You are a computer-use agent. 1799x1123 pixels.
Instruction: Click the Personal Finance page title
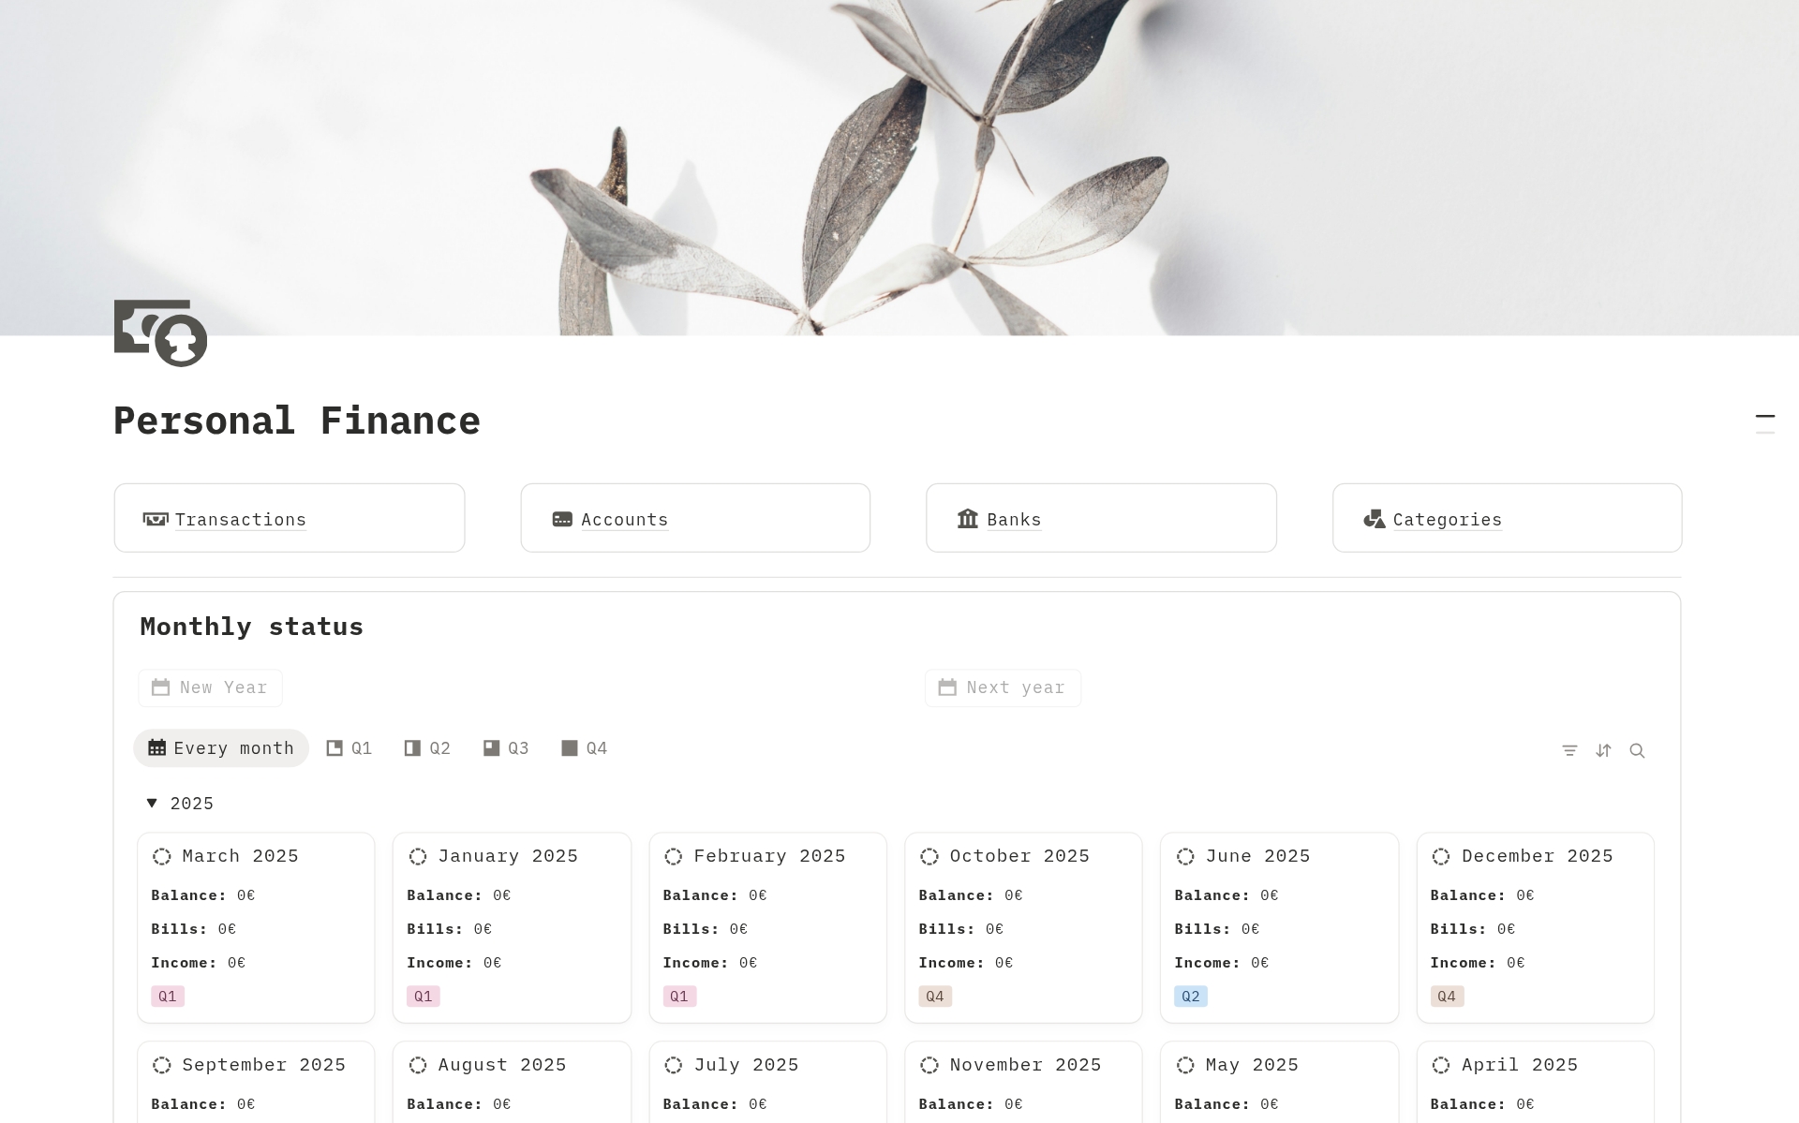click(x=296, y=421)
